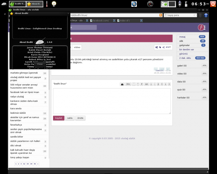Click the round blue icon in the top panel

pos(134,4)
